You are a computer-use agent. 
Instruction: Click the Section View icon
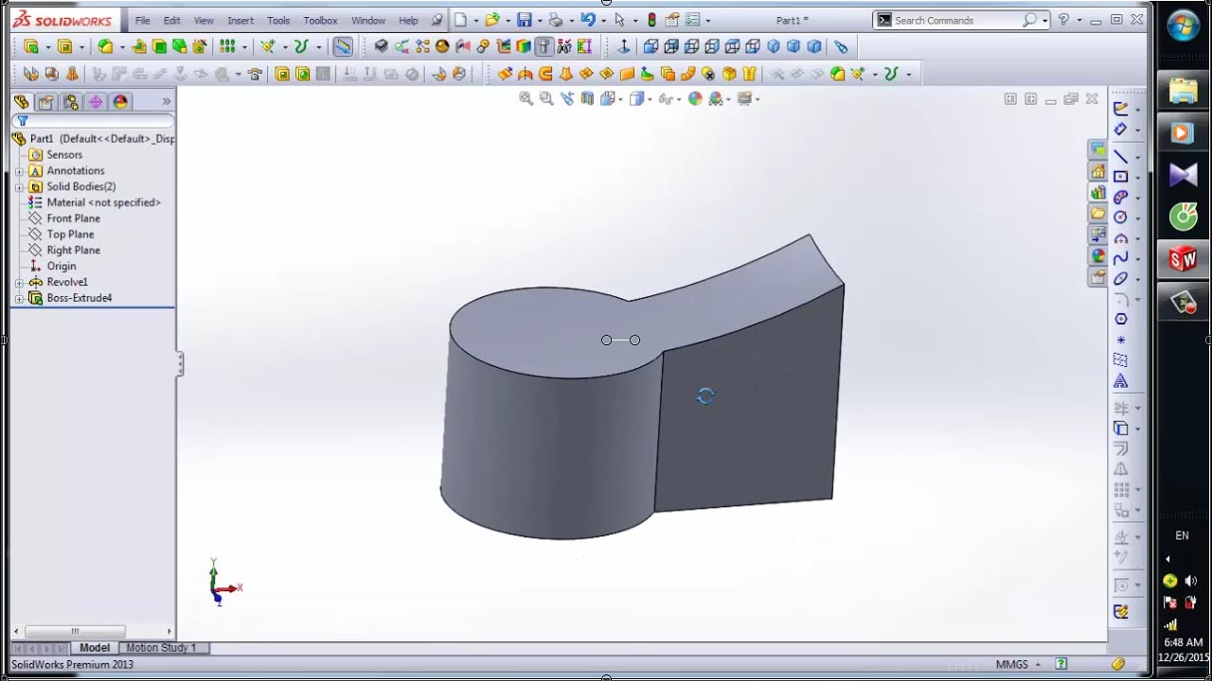click(x=587, y=98)
